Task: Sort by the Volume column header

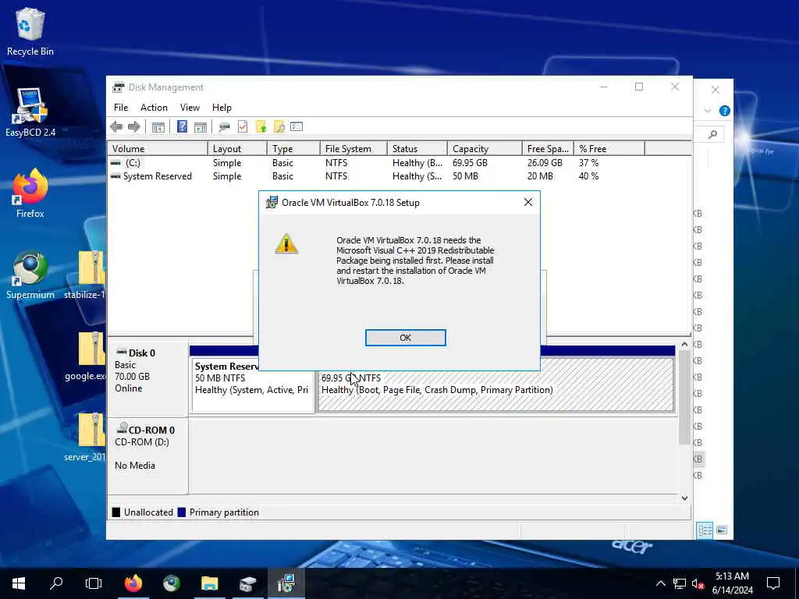Action: click(x=158, y=149)
